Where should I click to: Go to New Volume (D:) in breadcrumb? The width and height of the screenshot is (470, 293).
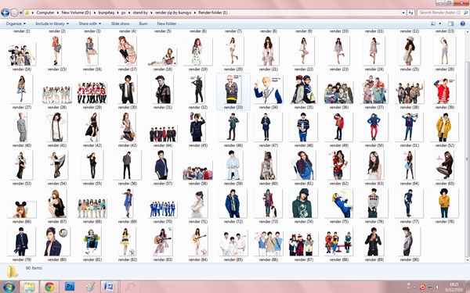point(76,13)
